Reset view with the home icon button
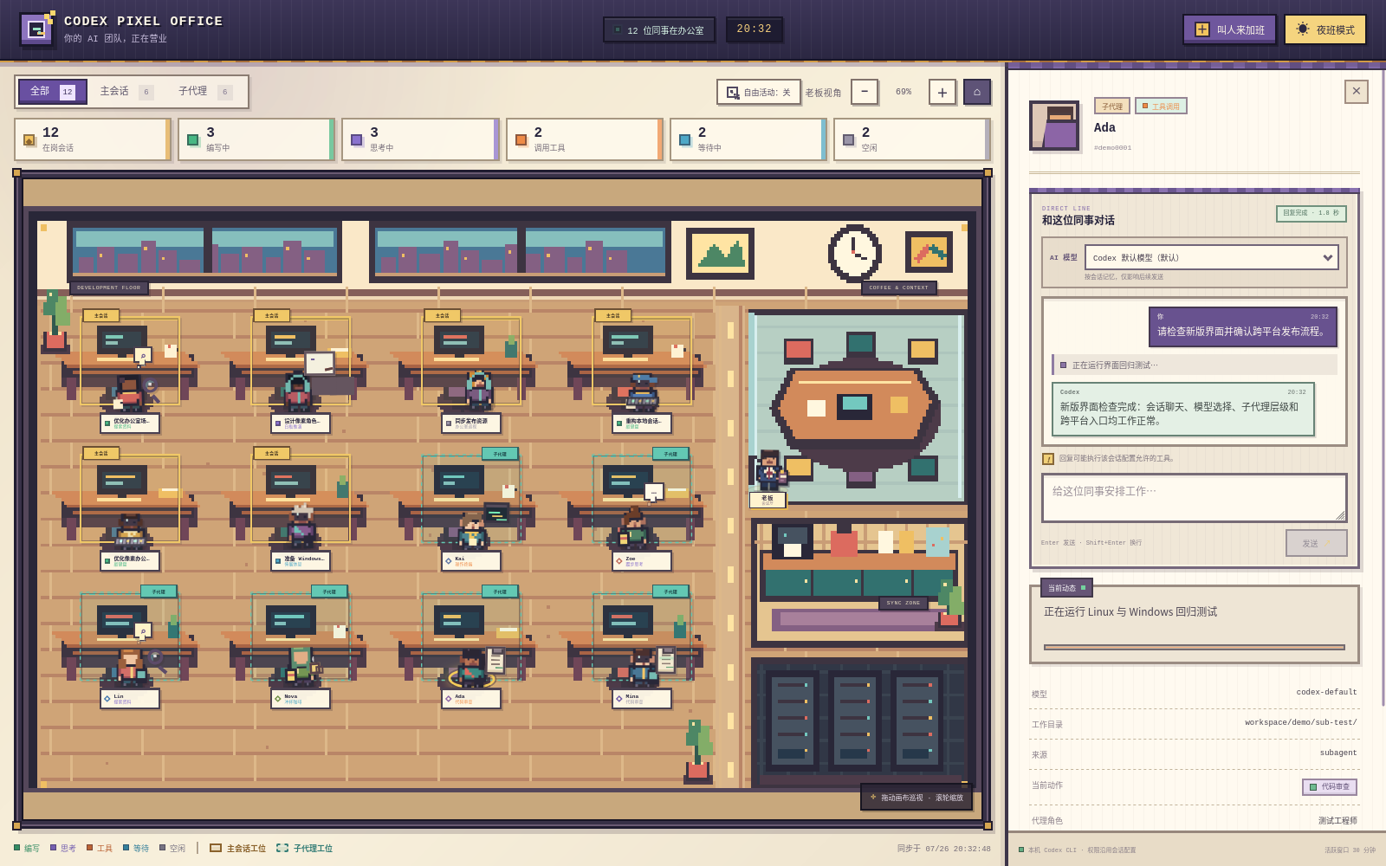Viewport: 1386px width, 866px height. [977, 92]
